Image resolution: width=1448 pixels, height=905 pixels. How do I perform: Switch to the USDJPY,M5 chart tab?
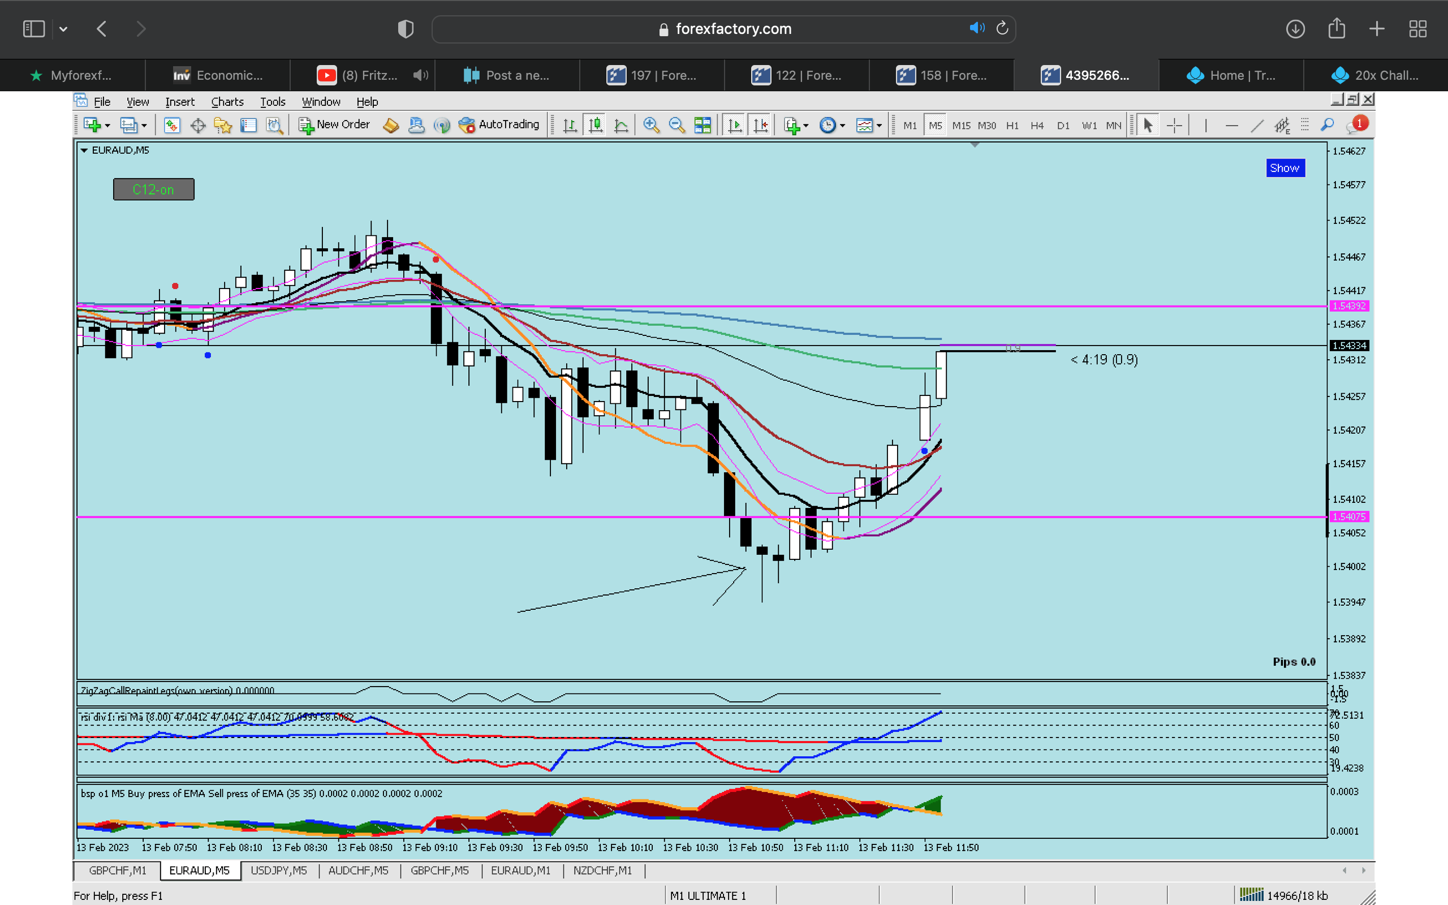click(x=278, y=870)
